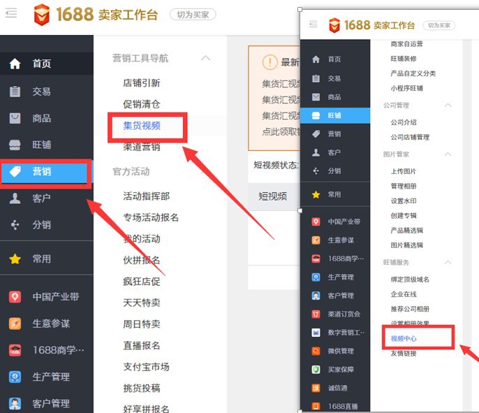Click the 1688 logo in the left window
Screen dimensions: 479x413
click(42, 15)
